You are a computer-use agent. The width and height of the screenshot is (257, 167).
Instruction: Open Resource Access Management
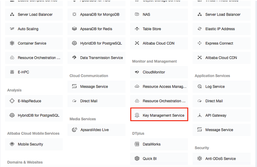pyautogui.click(x=164, y=87)
